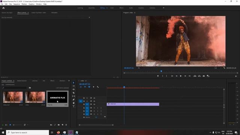Click Automate to Sequence button

[51, 125]
